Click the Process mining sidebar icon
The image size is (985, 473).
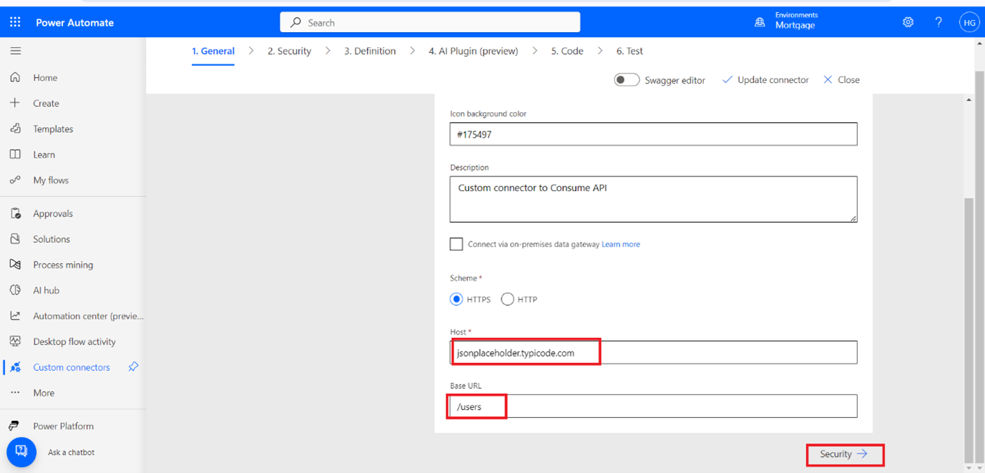(15, 264)
